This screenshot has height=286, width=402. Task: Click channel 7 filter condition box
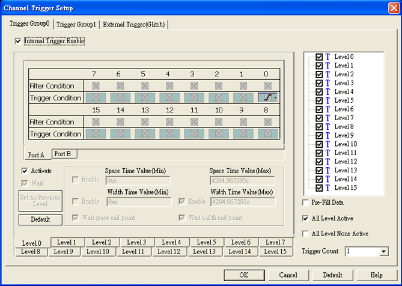coord(96,86)
